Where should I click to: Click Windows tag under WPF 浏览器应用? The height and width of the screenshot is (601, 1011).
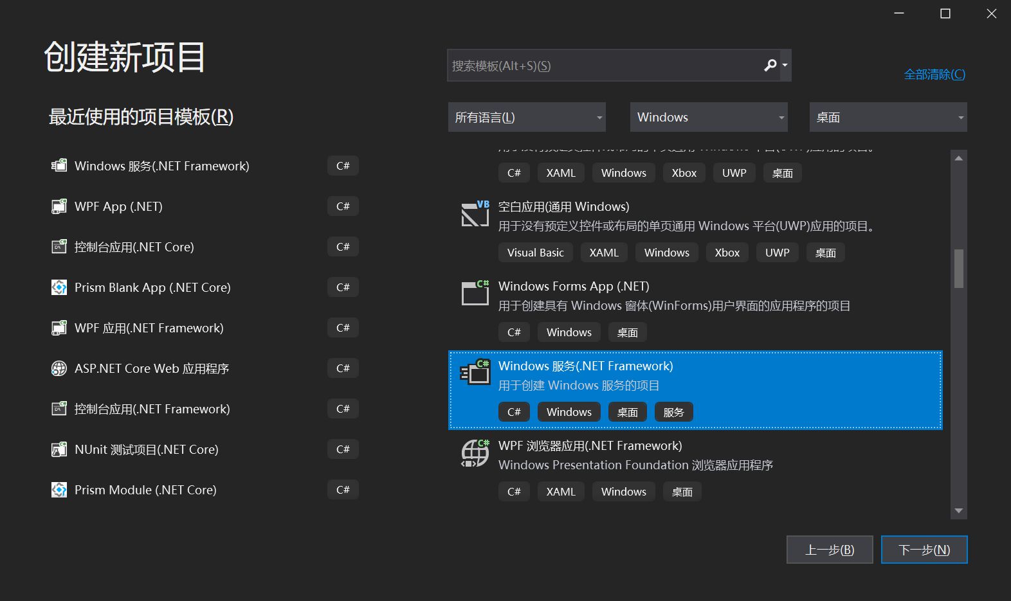[623, 492]
